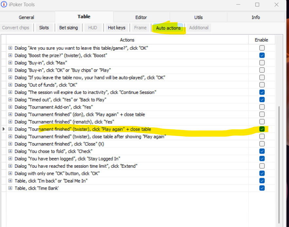Expand 'session will expire due to inactivity' row
289x227 pixels.
point(10,92)
